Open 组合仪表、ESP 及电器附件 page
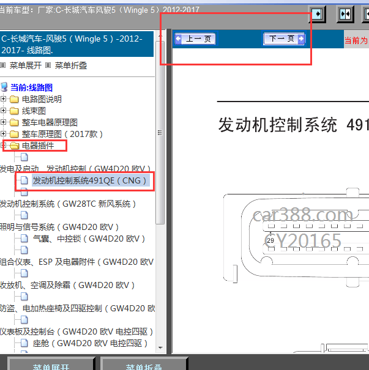The image size is (369, 370). [77, 262]
